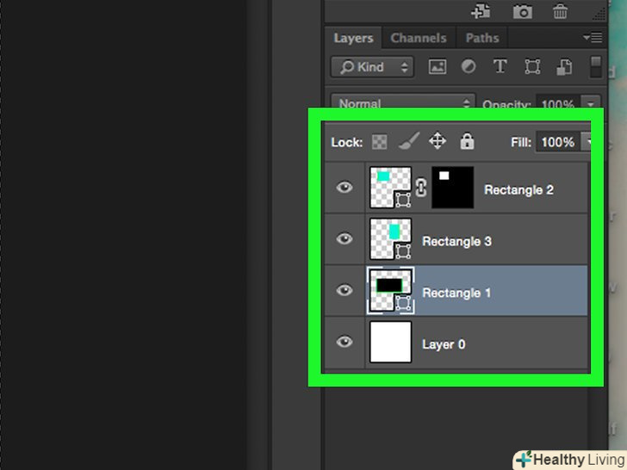This screenshot has width=627, height=470.
Task: Hide the Rectangle 1 layer
Action: tap(345, 290)
